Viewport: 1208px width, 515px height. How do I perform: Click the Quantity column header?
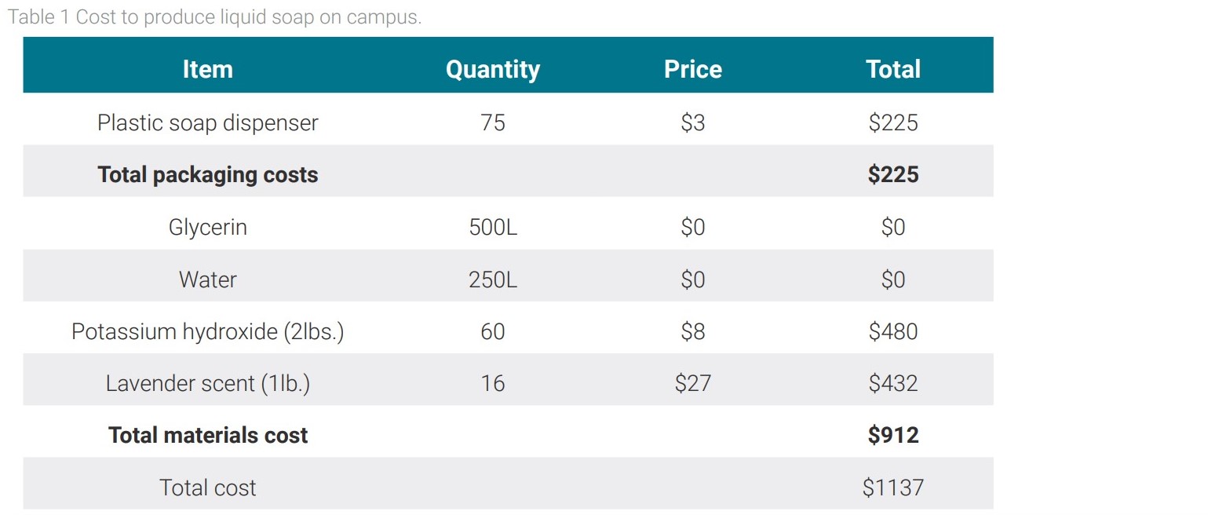[x=492, y=69]
